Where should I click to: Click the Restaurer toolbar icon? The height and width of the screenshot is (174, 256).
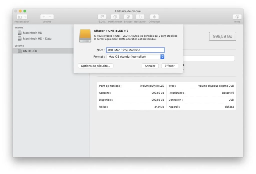click(140, 17)
